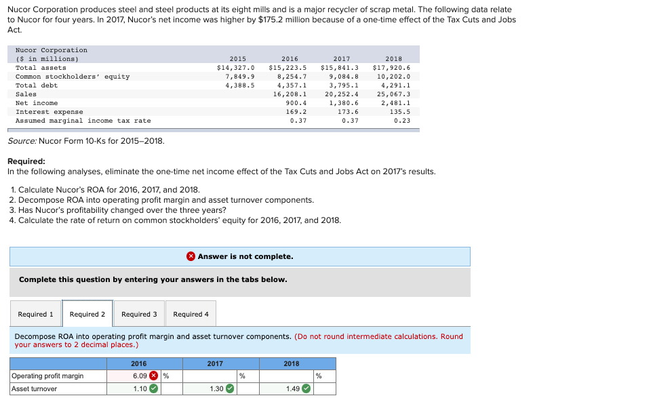Click the 2016 total assets value $15,223.5
Image resolution: width=672 pixels, height=400 pixels.
point(288,68)
